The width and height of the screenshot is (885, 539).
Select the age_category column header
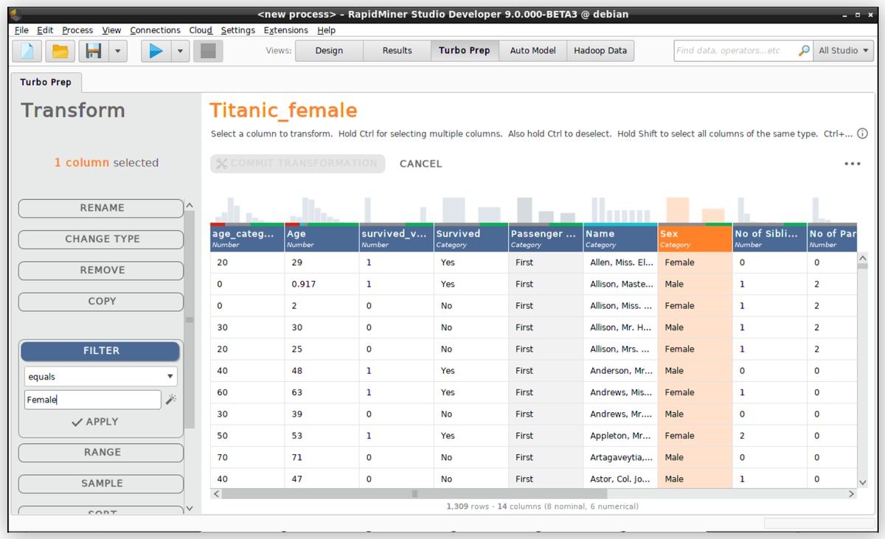tap(247, 238)
